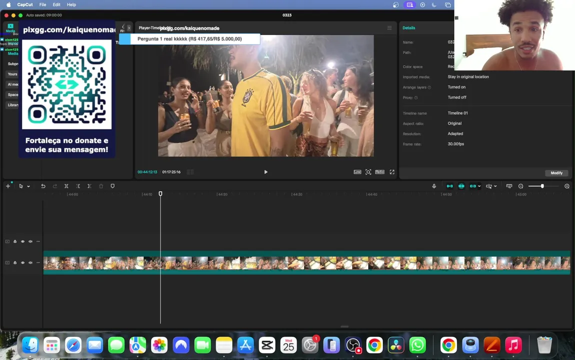Open the player panel hamburger menu

coord(389,28)
